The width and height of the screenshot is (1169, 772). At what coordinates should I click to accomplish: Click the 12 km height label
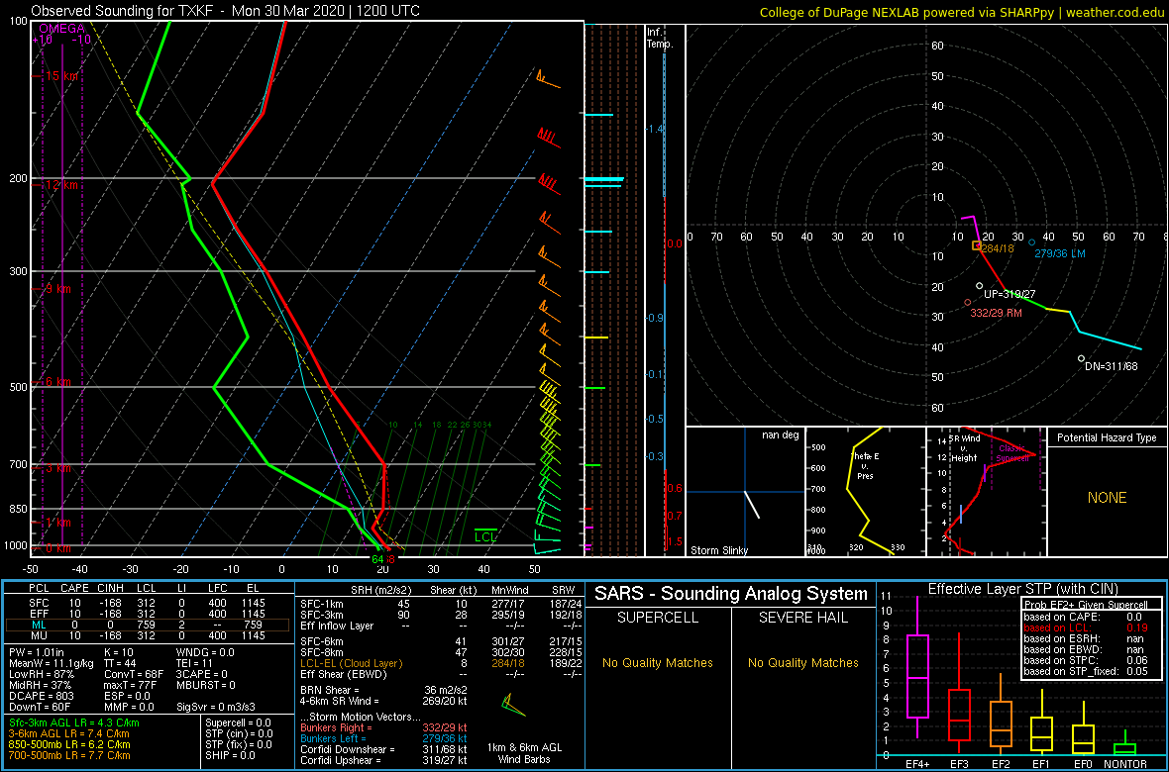pos(61,185)
